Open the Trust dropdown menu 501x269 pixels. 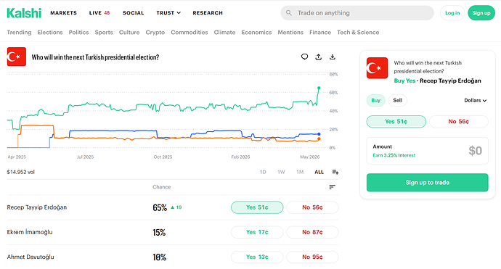coord(168,13)
